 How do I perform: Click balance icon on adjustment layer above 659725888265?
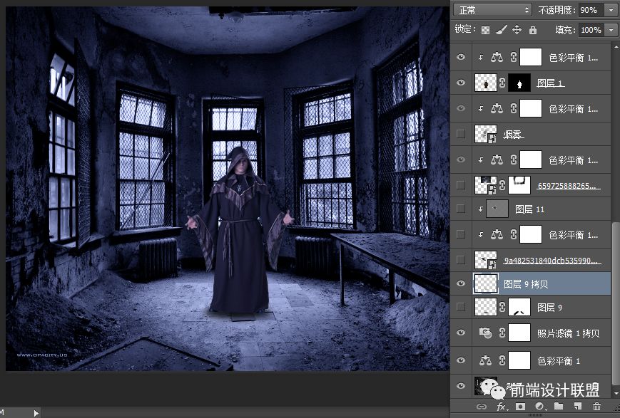497,160
